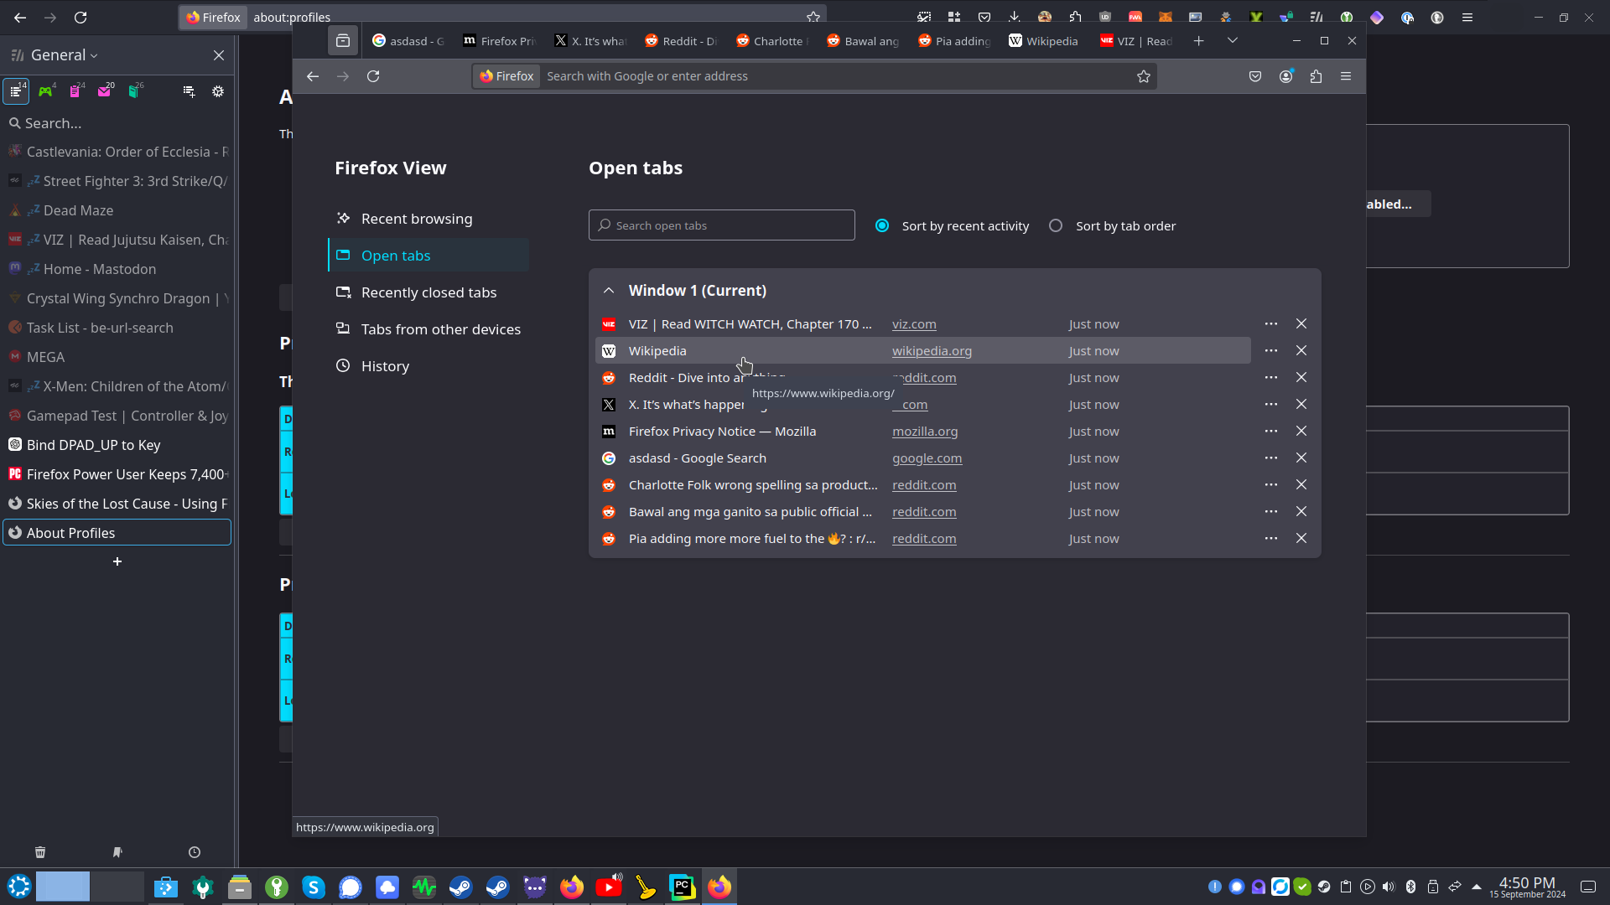The height and width of the screenshot is (905, 1610).
Task: Open the extensions puzzle icon in front window
Action: point(1316,76)
